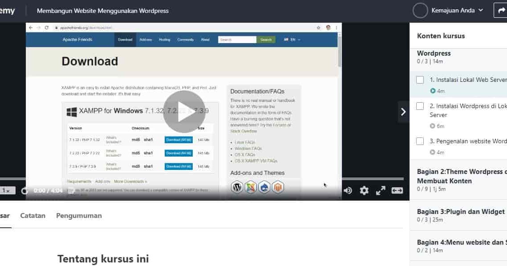Click the bookmark star icon
Screen dimensions: 507x266
pos(319,28)
